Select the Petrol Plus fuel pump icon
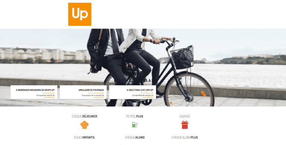 click(x=134, y=125)
